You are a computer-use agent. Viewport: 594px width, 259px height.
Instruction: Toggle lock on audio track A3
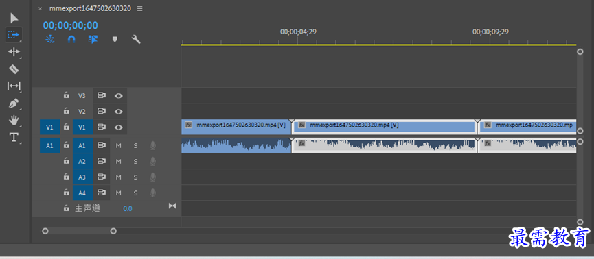67,177
